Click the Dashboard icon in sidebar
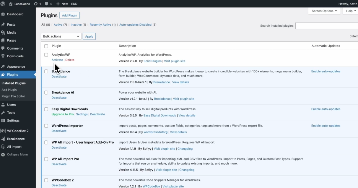 [x=3, y=14]
